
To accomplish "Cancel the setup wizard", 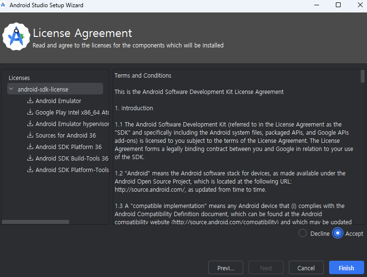I will tap(306, 267).
